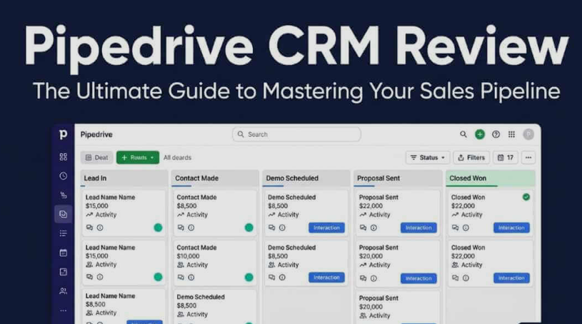Click the green check on Closed Won card

pos(526,197)
